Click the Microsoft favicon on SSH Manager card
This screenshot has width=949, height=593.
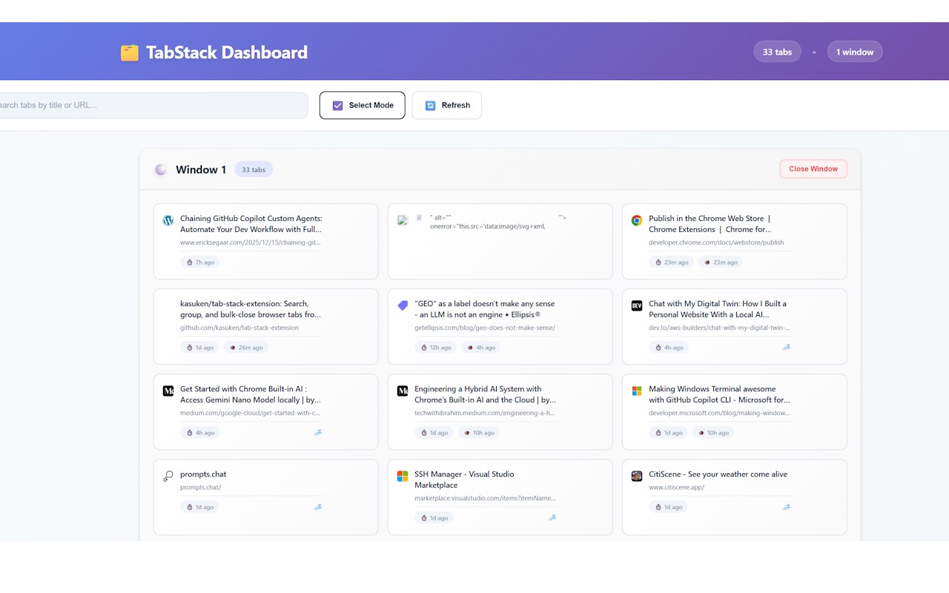coord(403,476)
